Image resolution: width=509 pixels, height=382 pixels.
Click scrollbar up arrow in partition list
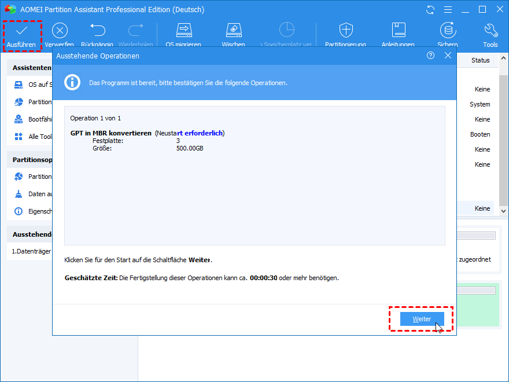(x=503, y=58)
